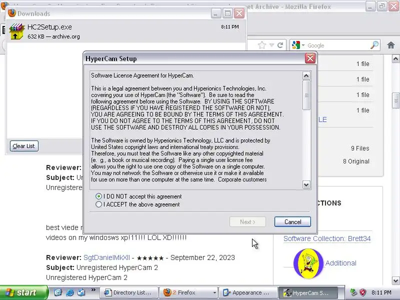
Task: Click Firefox page scrollbar up arrow
Action: click(395, 59)
